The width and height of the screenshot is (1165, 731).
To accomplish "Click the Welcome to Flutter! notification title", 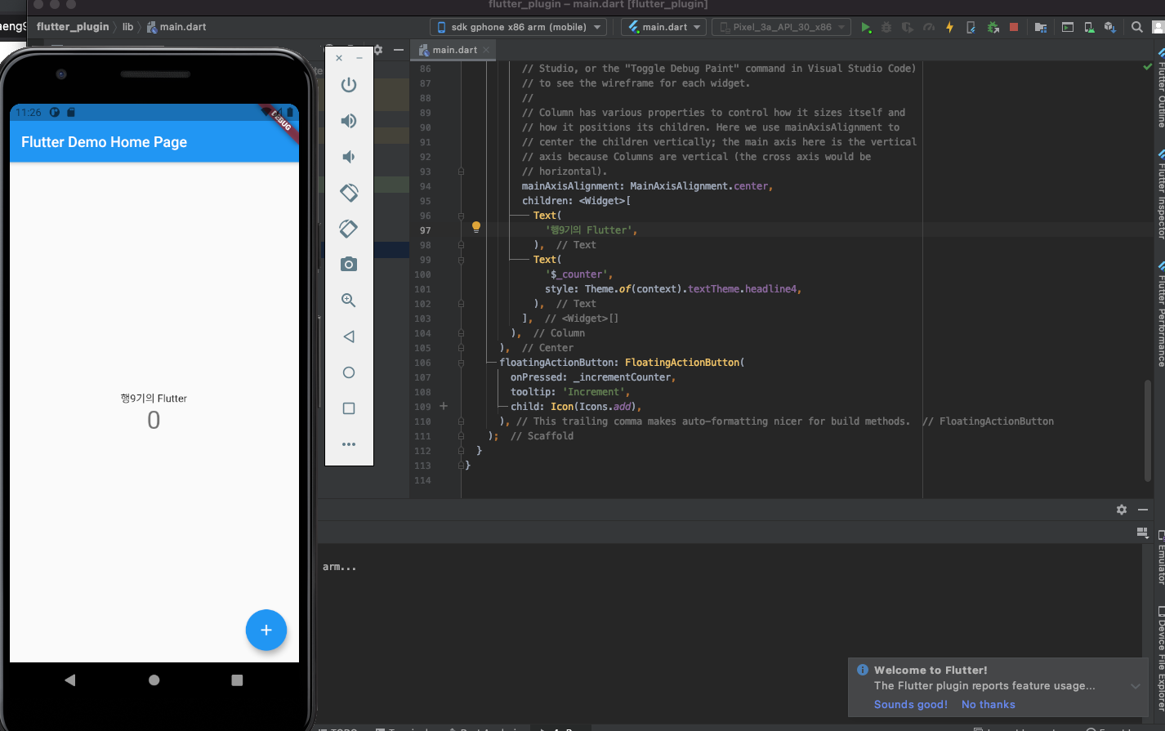I will click(x=931, y=670).
